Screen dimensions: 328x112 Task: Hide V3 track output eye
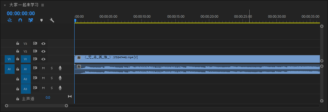43,44
